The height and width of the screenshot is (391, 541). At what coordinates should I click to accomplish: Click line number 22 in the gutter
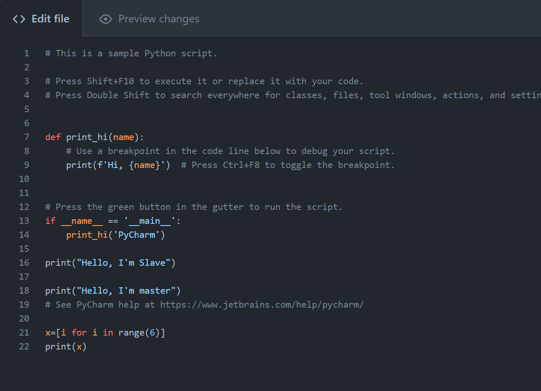click(24, 347)
